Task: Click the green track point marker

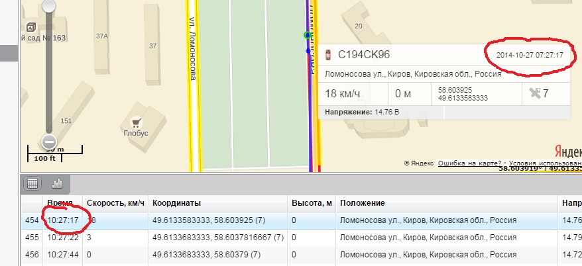Action: [306, 35]
